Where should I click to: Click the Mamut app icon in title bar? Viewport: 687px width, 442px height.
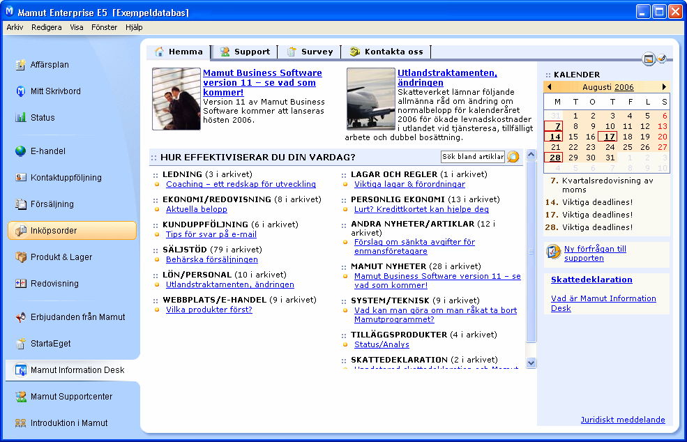(x=9, y=12)
